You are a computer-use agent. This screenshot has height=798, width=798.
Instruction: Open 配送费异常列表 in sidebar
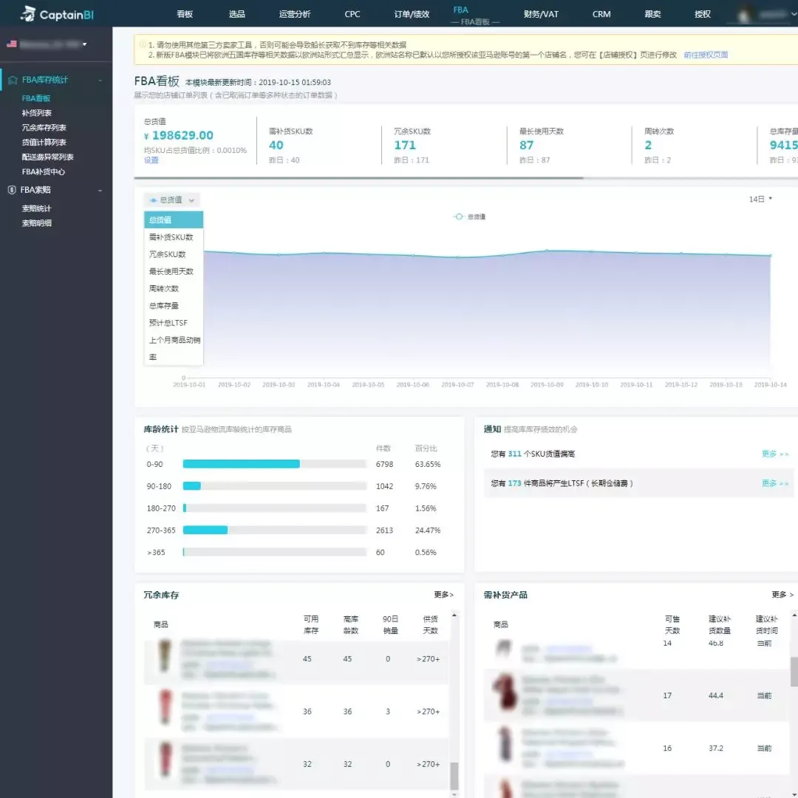47,157
